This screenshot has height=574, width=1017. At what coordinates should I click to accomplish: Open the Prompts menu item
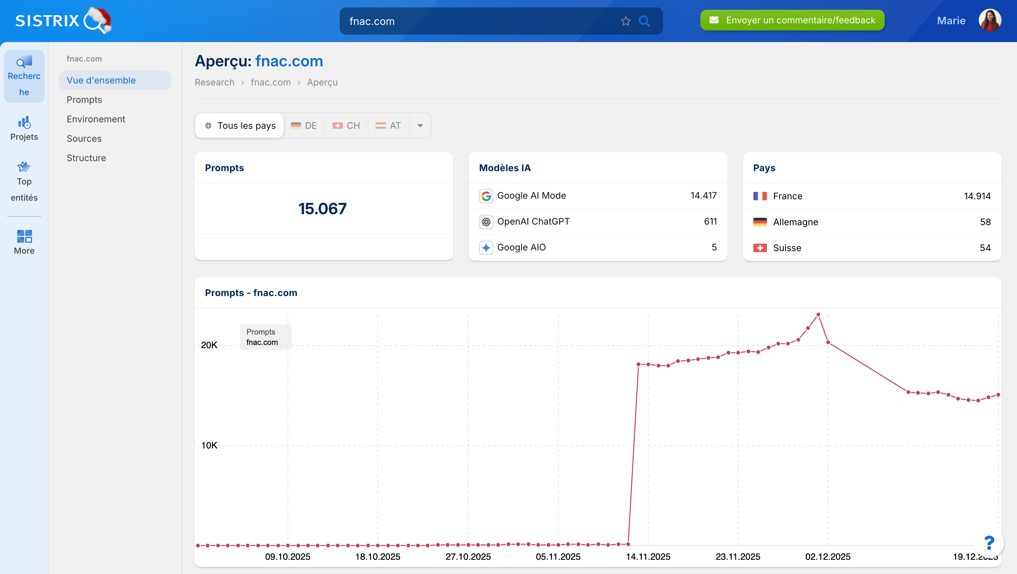(84, 99)
